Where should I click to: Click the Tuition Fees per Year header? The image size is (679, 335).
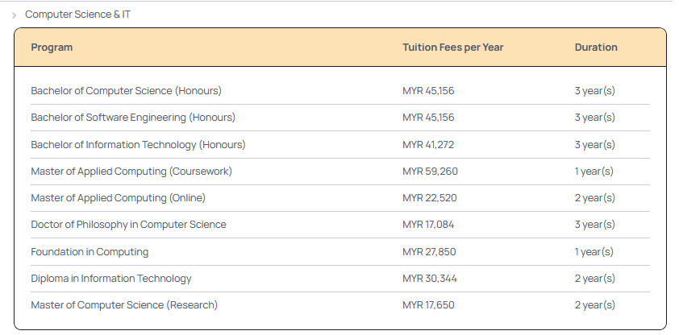tap(452, 48)
